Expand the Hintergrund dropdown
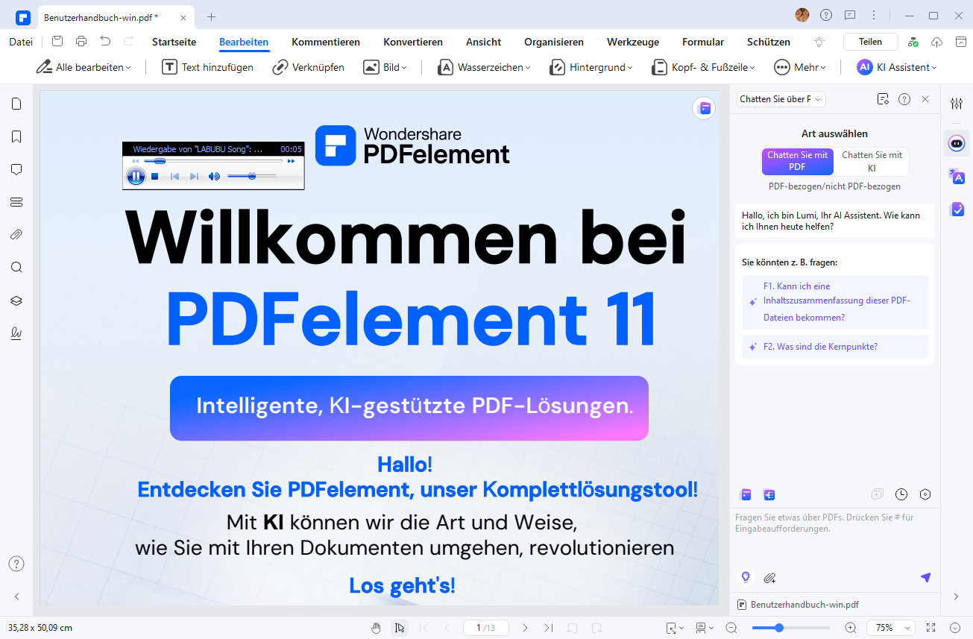973x639 pixels. (591, 67)
